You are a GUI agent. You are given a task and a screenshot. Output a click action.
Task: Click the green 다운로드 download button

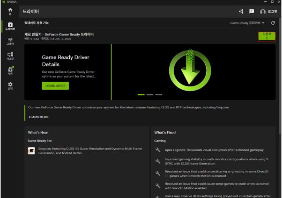pyautogui.click(x=267, y=36)
